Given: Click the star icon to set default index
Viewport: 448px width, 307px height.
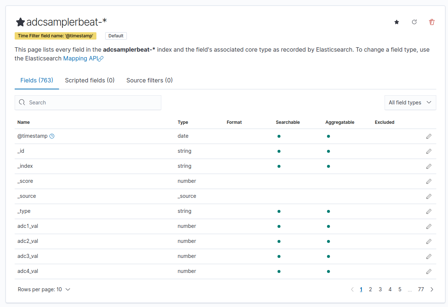Looking at the screenshot, I should (396, 22).
